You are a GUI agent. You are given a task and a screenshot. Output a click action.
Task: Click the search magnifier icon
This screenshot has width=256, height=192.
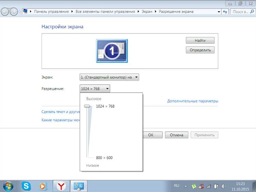pyautogui.click(x=252, y=11)
